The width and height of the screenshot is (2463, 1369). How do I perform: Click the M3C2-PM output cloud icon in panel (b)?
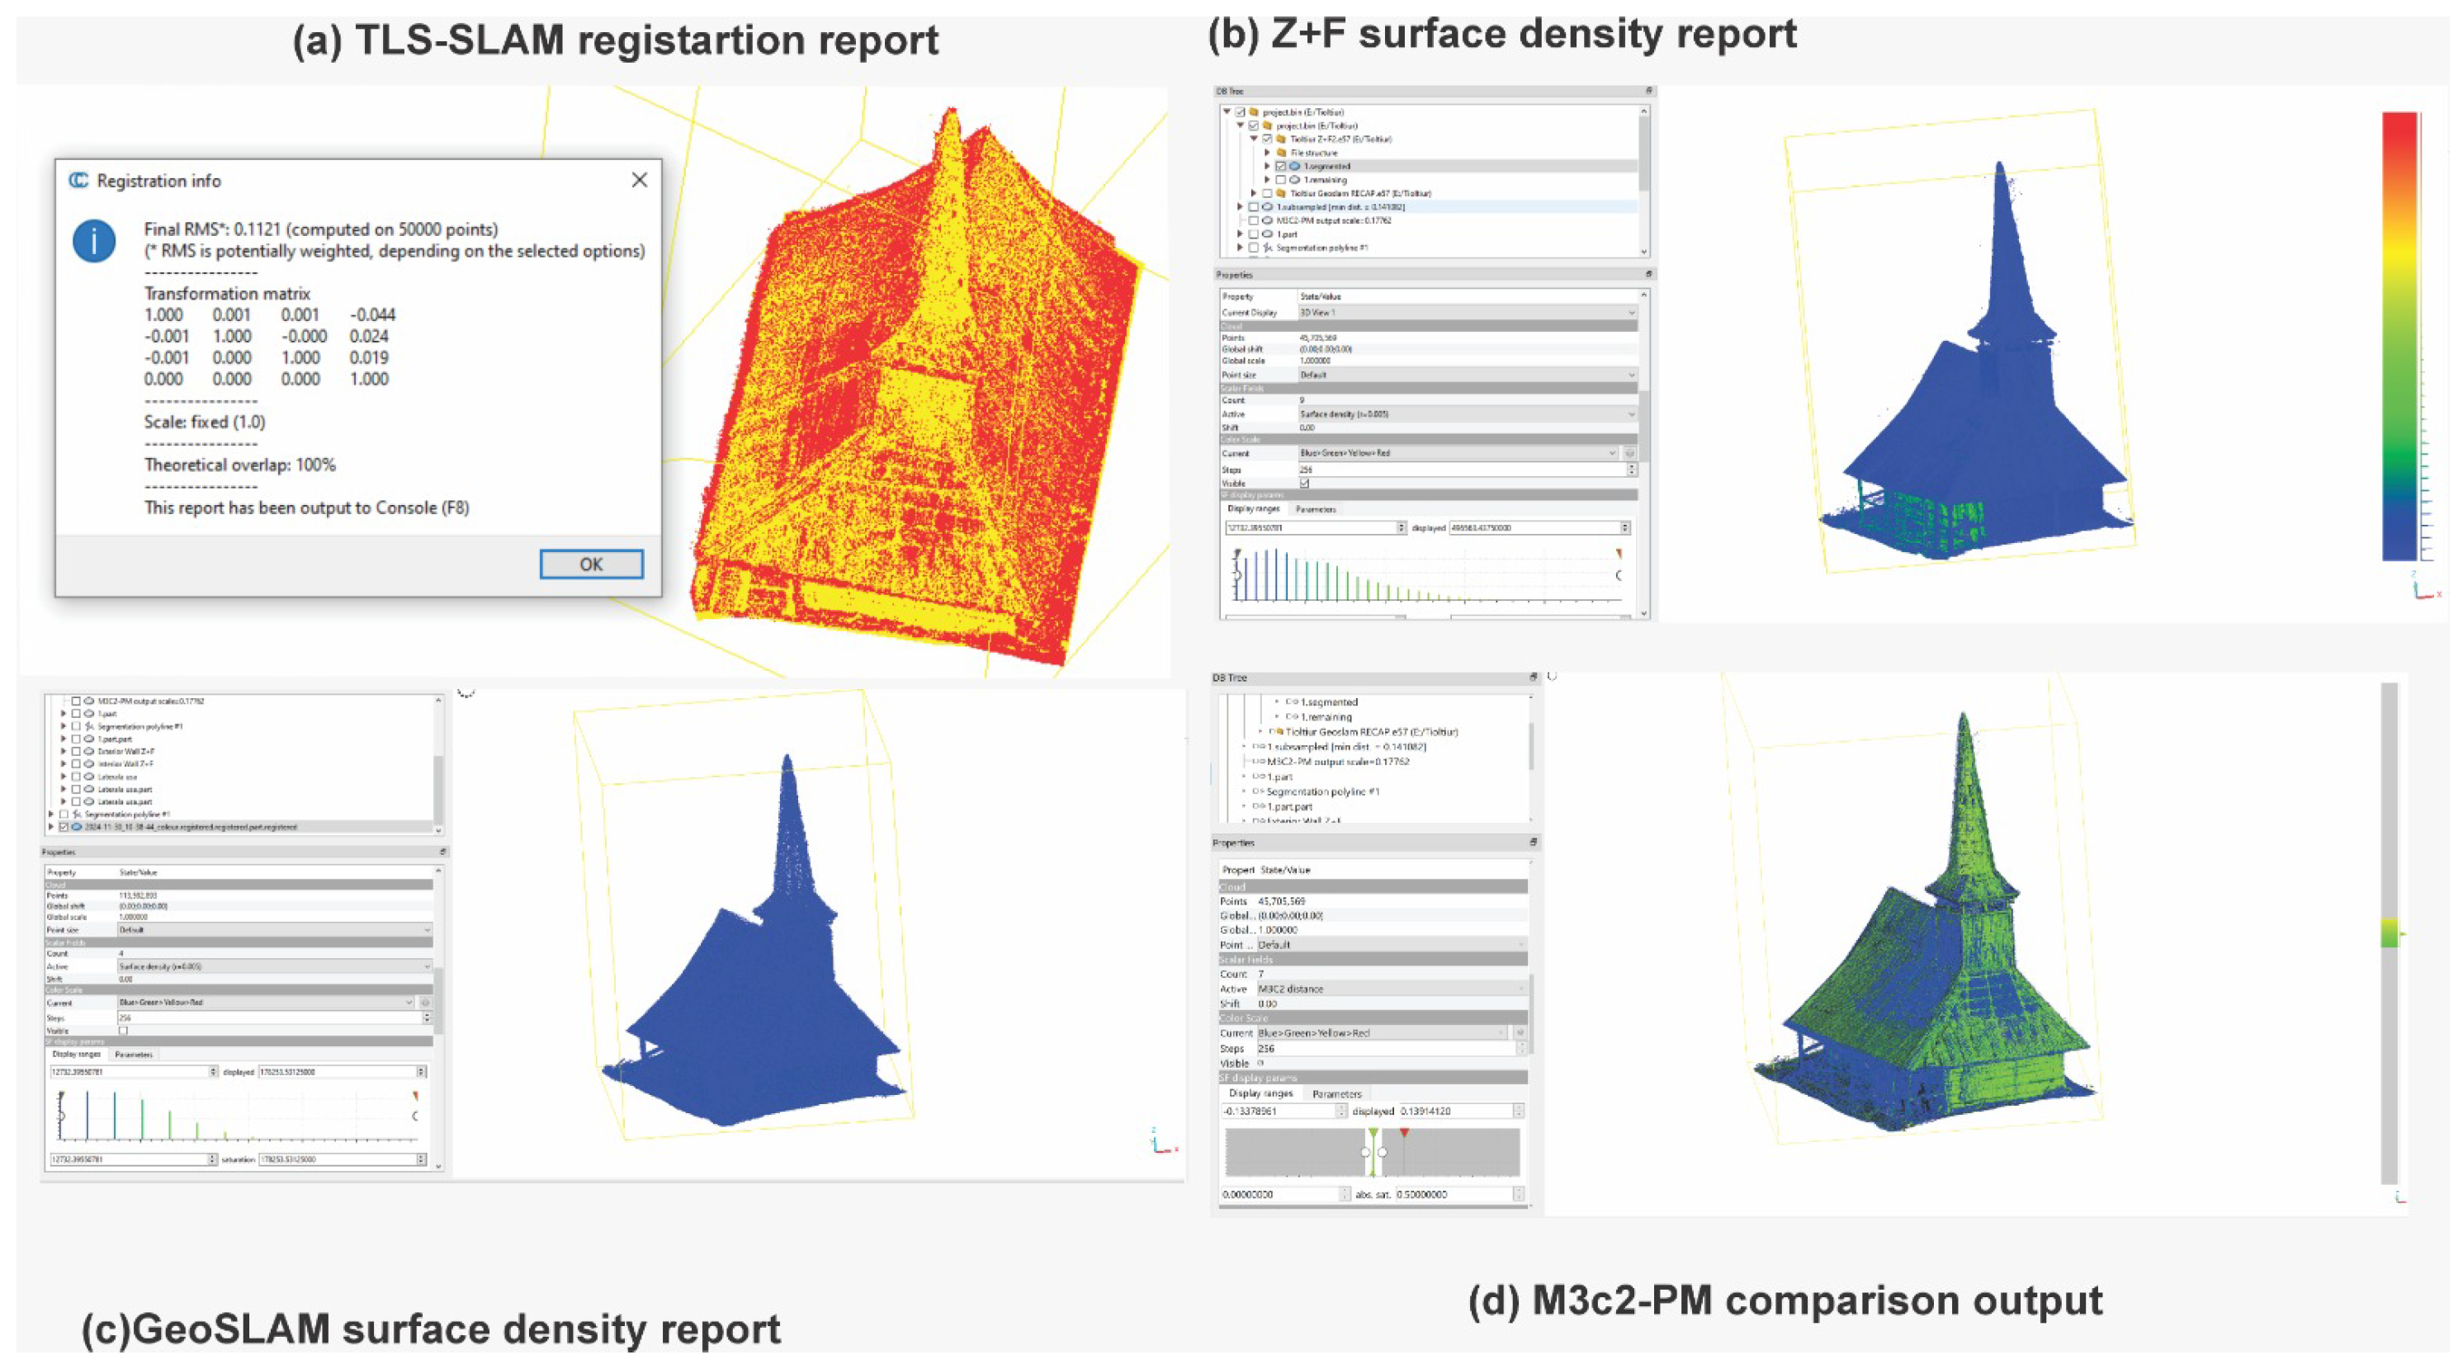(x=1268, y=220)
